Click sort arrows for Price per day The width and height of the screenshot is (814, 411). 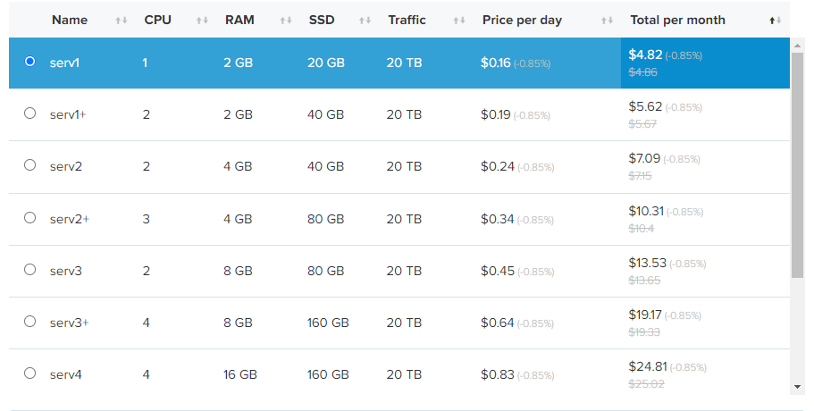click(x=608, y=21)
